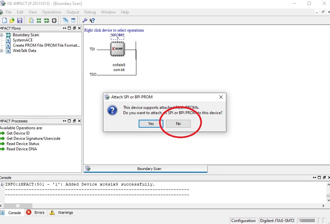Click the black chip toolbar icon
This screenshot has height=224, width=330.
point(54,20)
